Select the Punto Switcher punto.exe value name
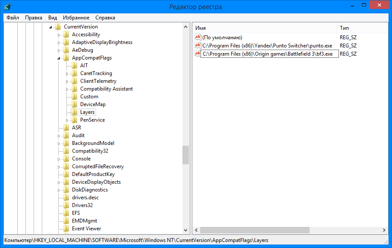The height and width of the screenshot is (248, 392). click(267, 45)
